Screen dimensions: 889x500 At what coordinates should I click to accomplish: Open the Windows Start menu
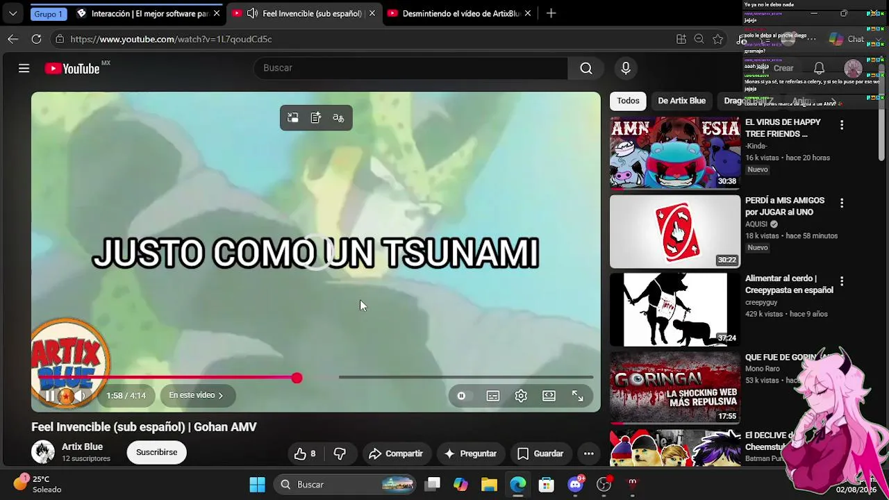click(257, 485)
